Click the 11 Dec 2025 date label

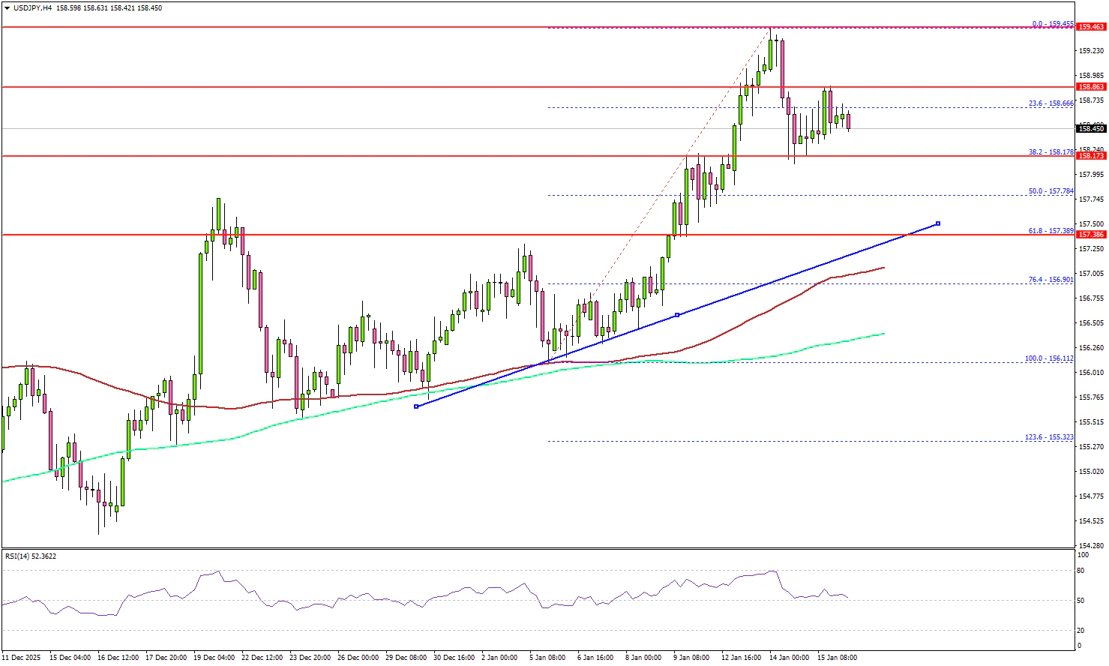point(22,658)
